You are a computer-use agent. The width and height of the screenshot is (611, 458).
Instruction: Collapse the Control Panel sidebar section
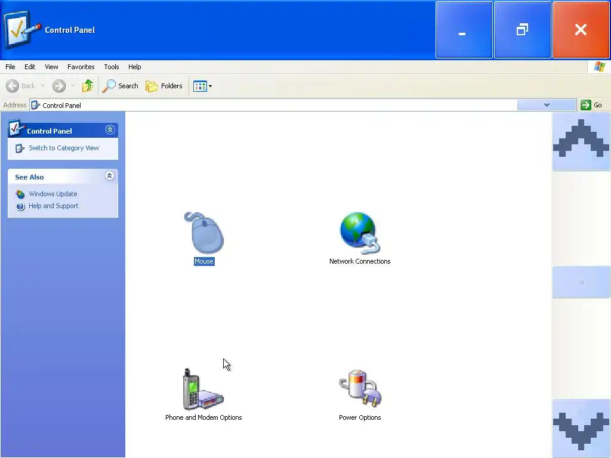110,129
